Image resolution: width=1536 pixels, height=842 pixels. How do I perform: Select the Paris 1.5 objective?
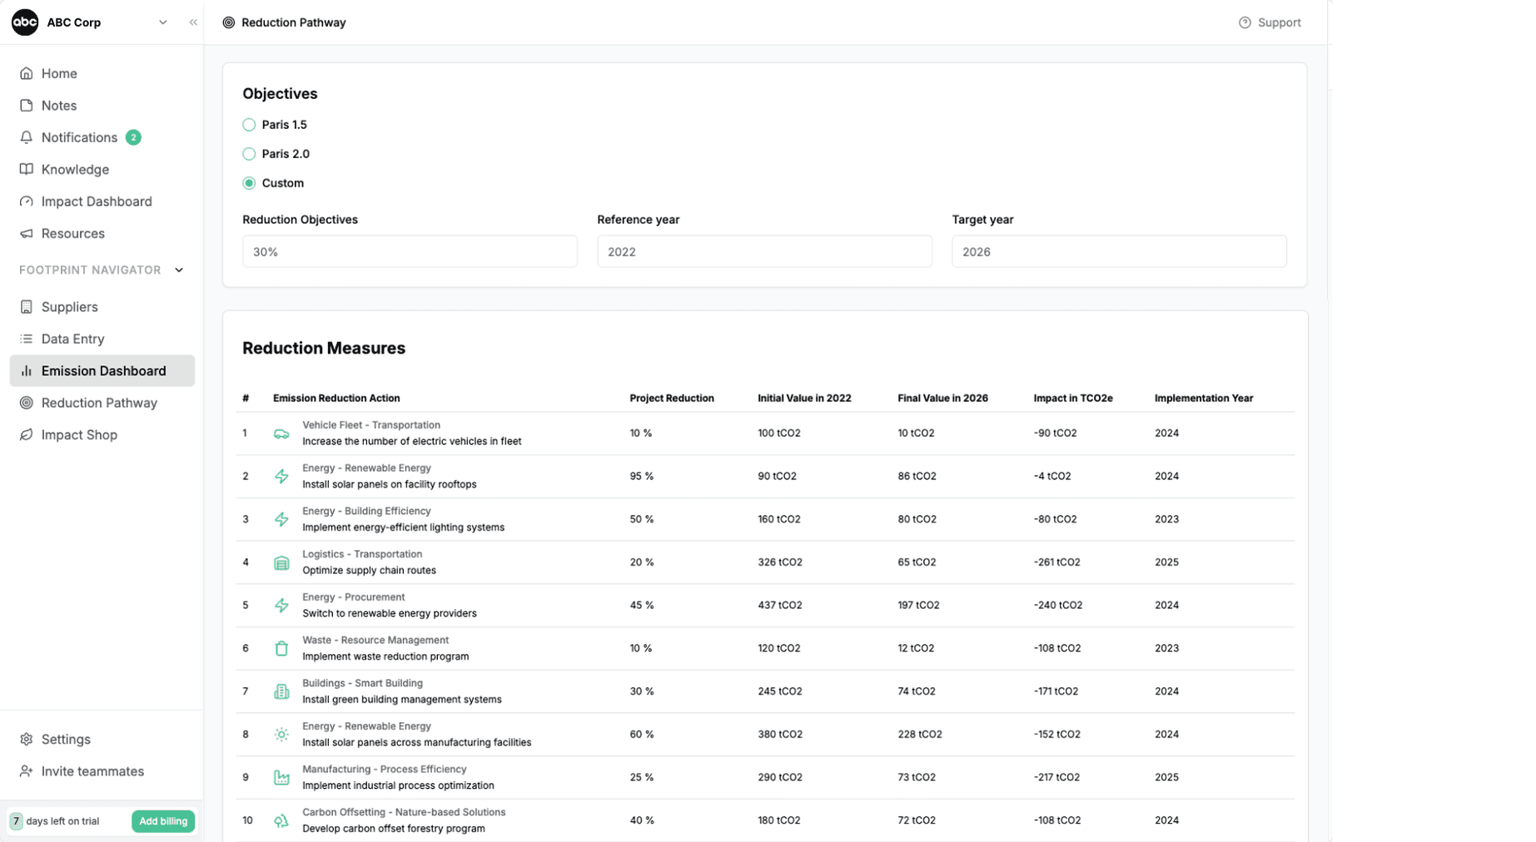[249, 125]
